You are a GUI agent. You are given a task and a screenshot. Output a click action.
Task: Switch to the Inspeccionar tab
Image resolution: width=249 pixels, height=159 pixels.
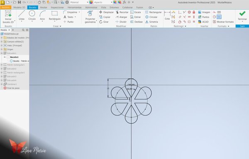(57, 7)
